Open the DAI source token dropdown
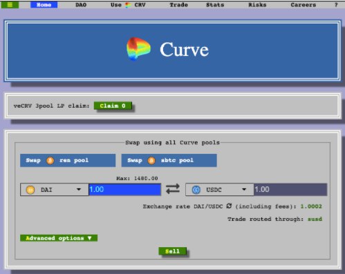Screen dimensions: 345x274 point(55,190)
